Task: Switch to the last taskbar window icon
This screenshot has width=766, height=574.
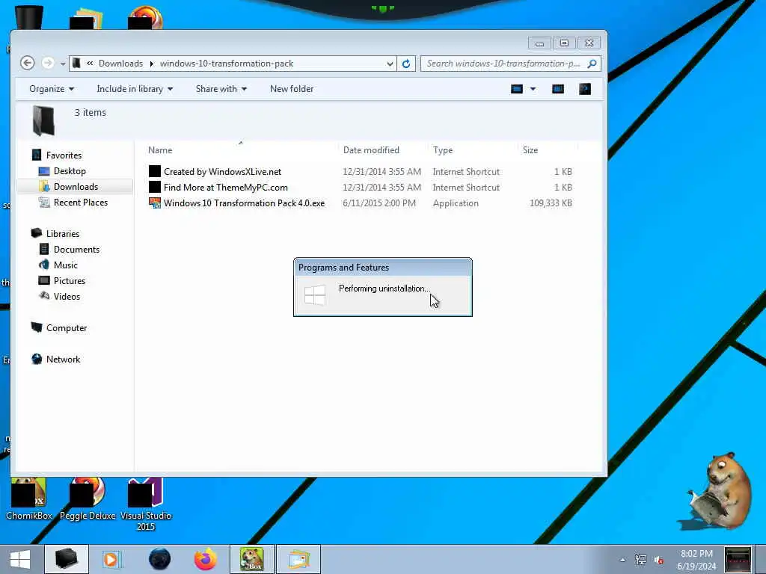Action: tap(298, 559)
